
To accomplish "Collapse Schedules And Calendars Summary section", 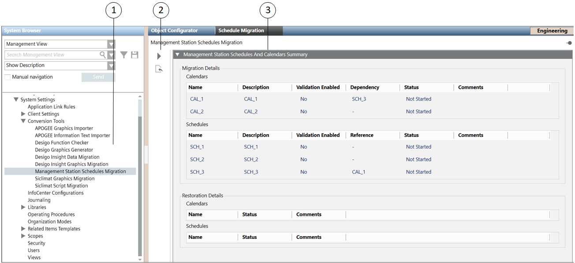I will pyautogui.click(x=177, y=55).
